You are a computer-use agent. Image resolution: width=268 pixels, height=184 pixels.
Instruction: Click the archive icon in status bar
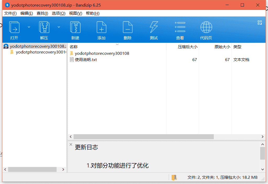coord(174,177)
